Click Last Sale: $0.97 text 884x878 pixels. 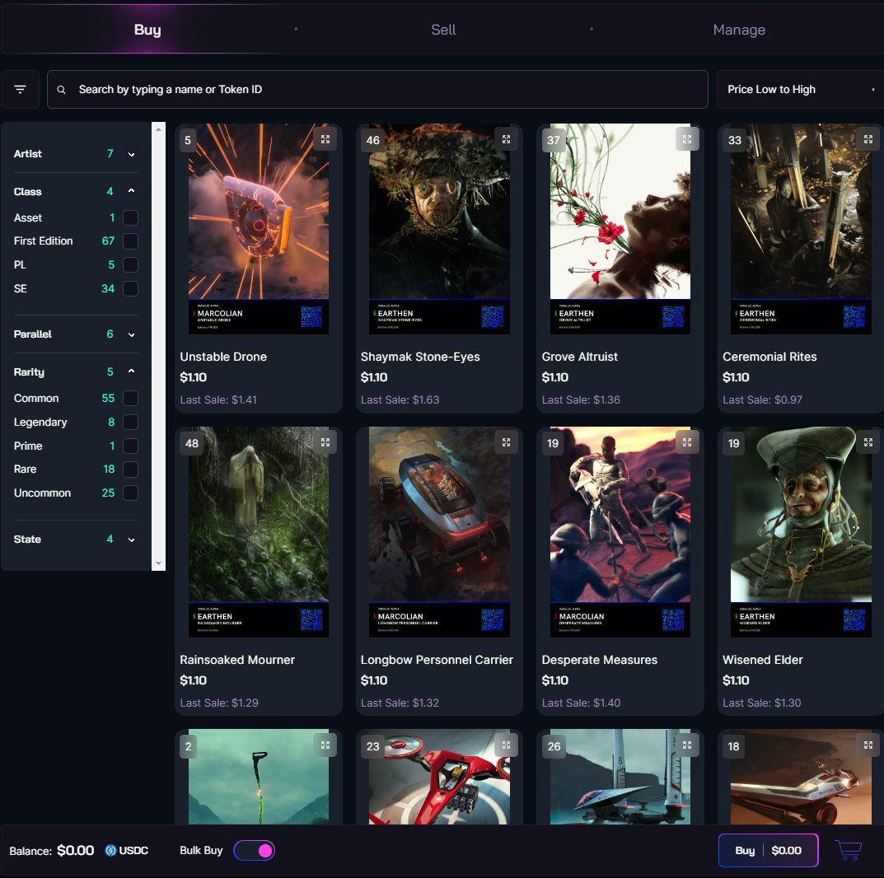762,399
